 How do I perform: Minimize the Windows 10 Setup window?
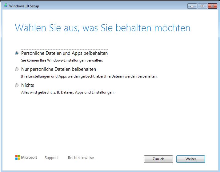coord(192,6)
